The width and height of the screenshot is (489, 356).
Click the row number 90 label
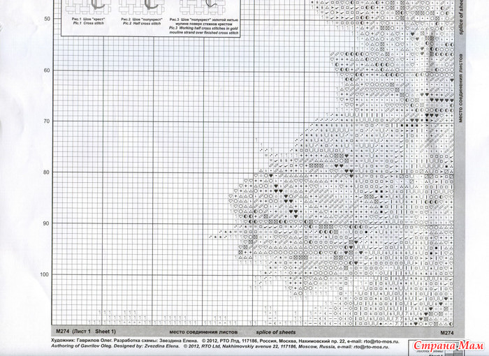coord(47,223)
